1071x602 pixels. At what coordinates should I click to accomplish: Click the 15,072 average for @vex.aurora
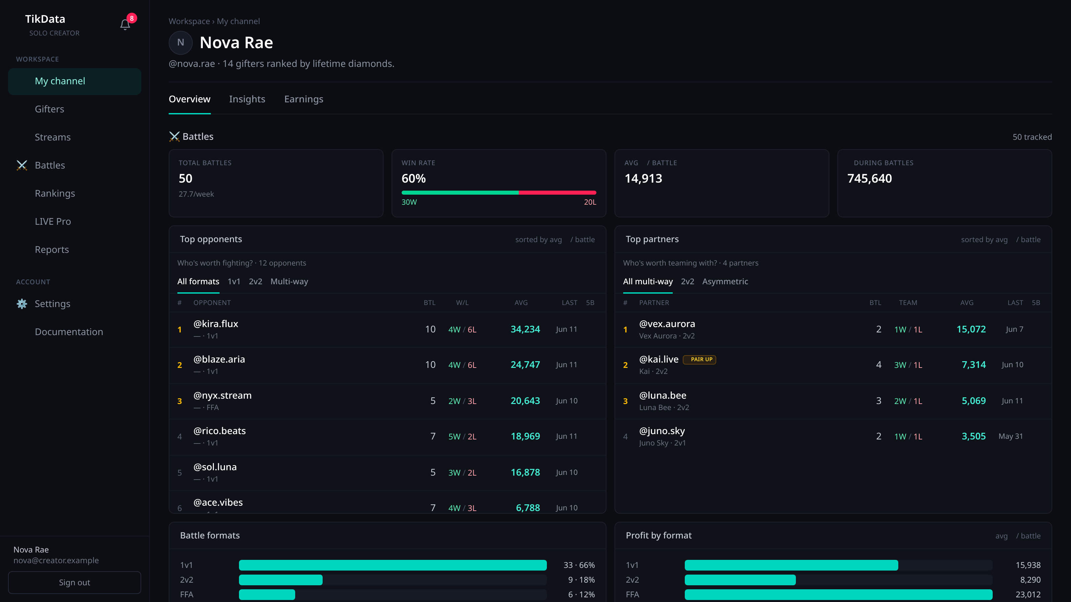pos(971,329)
